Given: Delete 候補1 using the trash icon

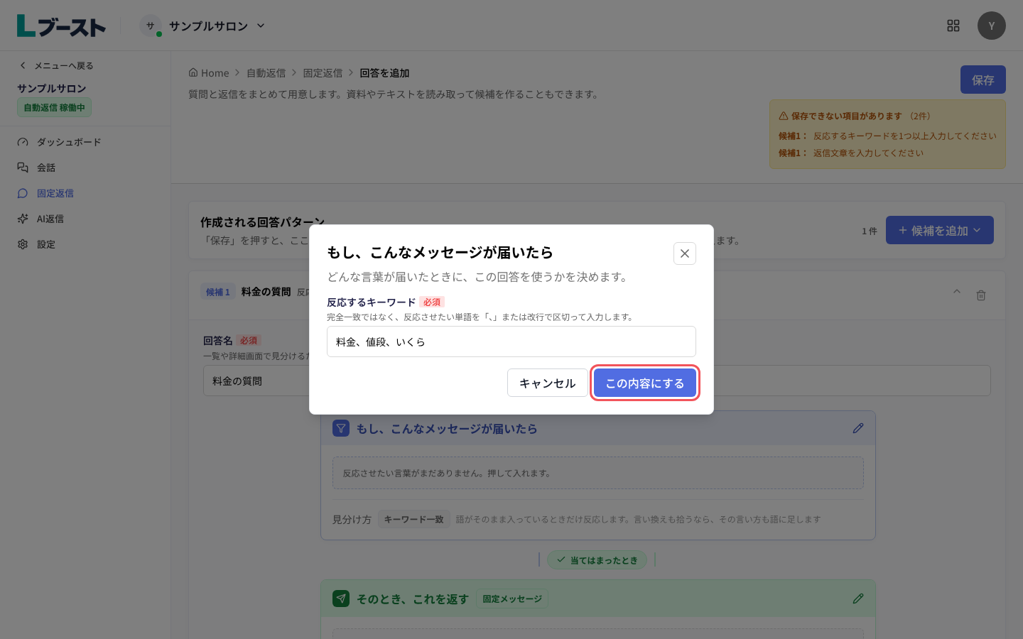Looking at the screenshot, I should (x=981, y=295).
